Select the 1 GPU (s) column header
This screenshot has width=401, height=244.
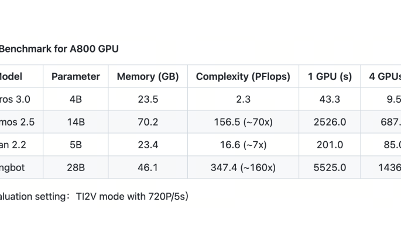point(330,76)
